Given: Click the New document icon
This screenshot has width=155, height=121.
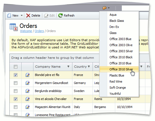Looking at the screenshot, I should tap(9, 15).
